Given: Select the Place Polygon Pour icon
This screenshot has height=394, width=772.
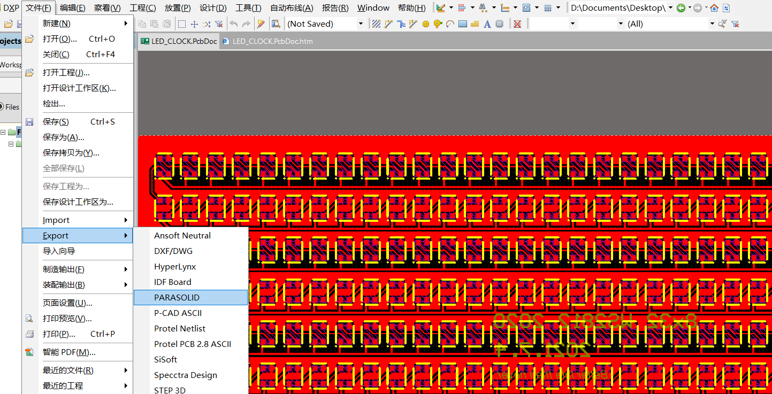Looking at the screenshot, I should (475, 24).
